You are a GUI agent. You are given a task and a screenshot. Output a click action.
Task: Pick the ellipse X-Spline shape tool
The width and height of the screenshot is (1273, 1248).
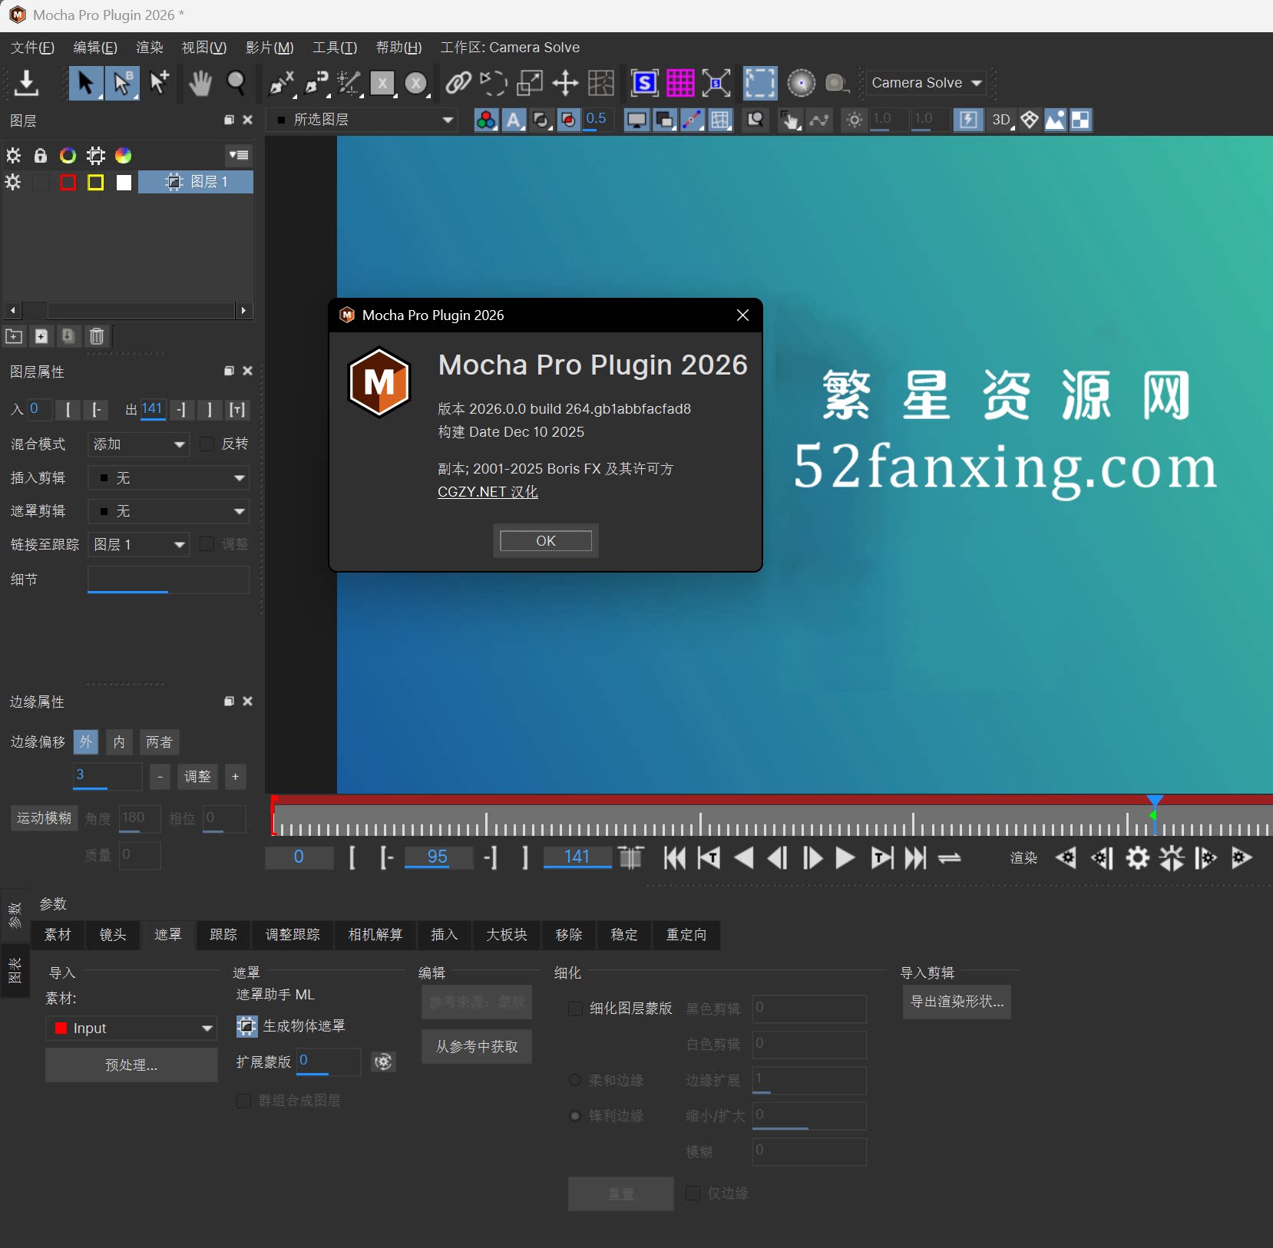(x=416, y=83)
